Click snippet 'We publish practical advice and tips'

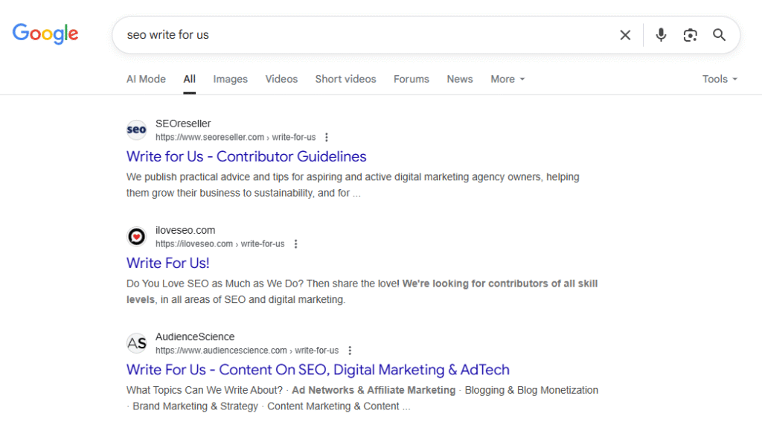(x=353, y=185)
